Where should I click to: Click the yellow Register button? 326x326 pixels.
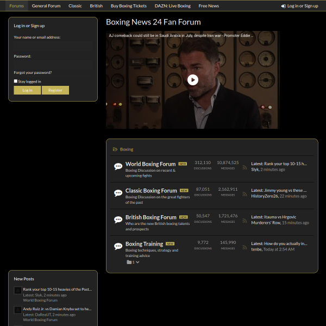(x=55, y=90)
